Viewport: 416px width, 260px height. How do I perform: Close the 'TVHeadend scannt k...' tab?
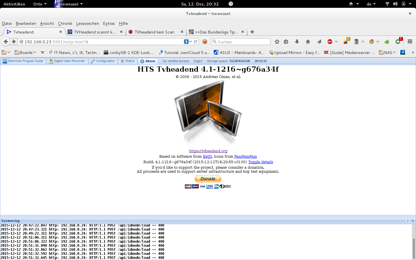[121, 32]
